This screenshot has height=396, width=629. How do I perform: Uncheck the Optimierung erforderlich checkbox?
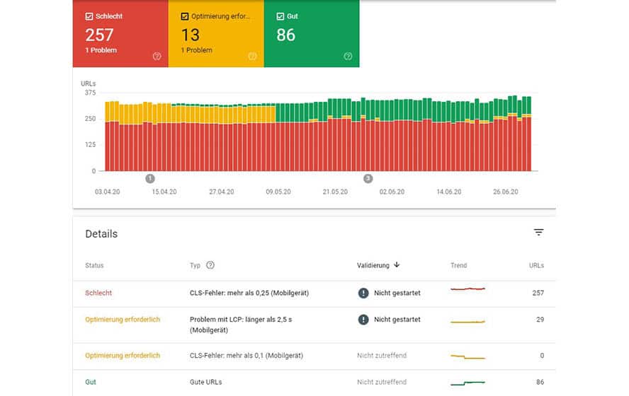click(185, 16)
